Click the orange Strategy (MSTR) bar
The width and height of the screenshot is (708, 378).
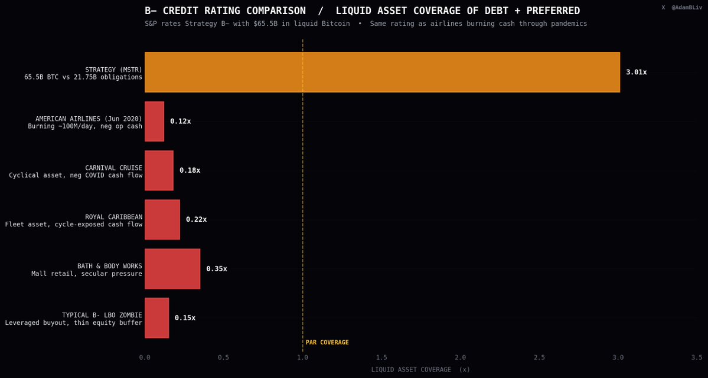[382, 72]
